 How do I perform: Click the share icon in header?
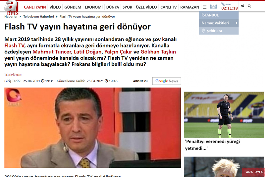click(242, 6)
